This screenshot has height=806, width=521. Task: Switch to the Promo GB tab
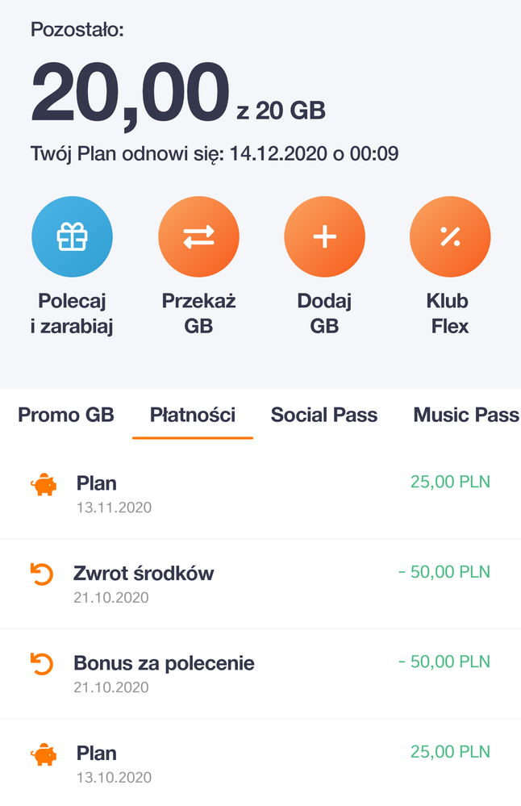click(66, 416)
